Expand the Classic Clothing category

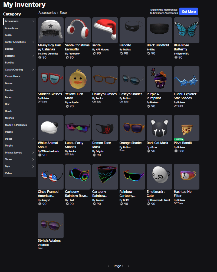(x=14, y=69)
